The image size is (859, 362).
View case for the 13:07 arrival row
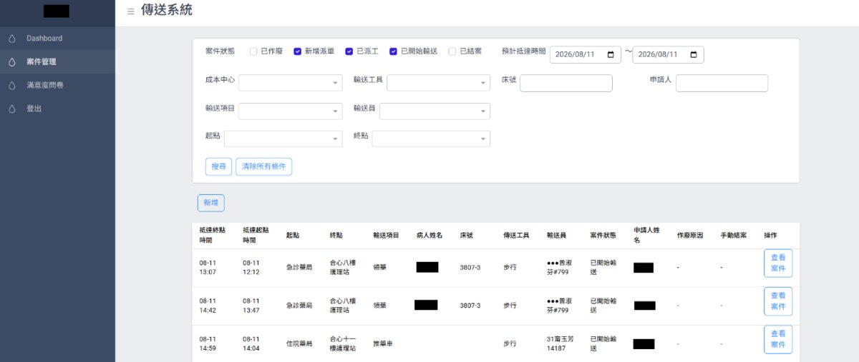(x=778, y=263)
